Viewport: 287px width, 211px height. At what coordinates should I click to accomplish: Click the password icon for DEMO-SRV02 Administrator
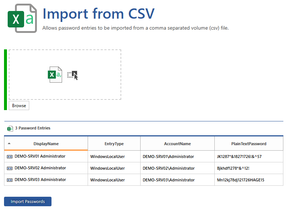coord(9,168)
